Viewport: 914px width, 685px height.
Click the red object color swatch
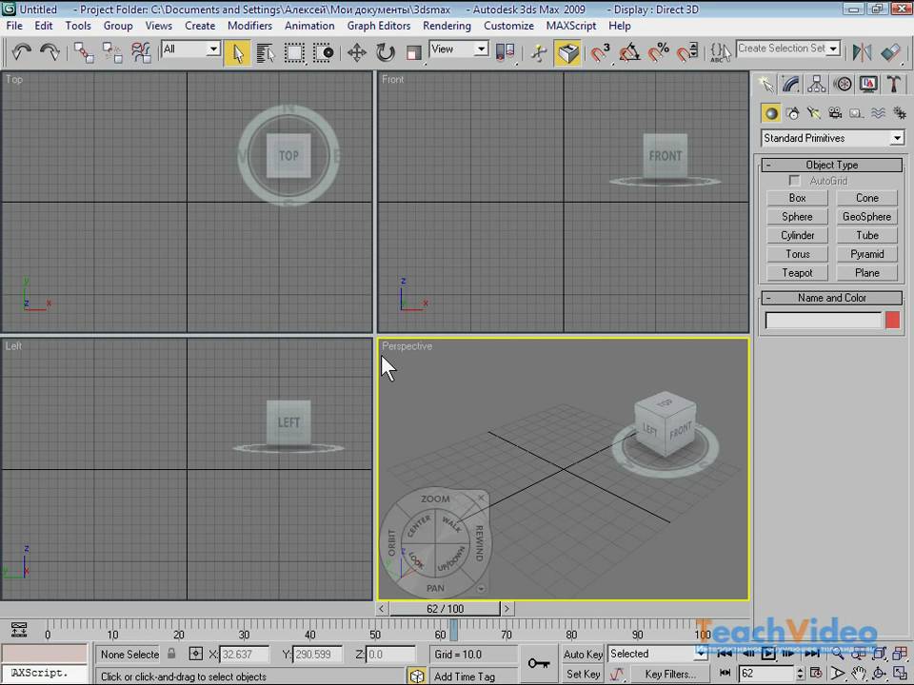click(892, 321)
